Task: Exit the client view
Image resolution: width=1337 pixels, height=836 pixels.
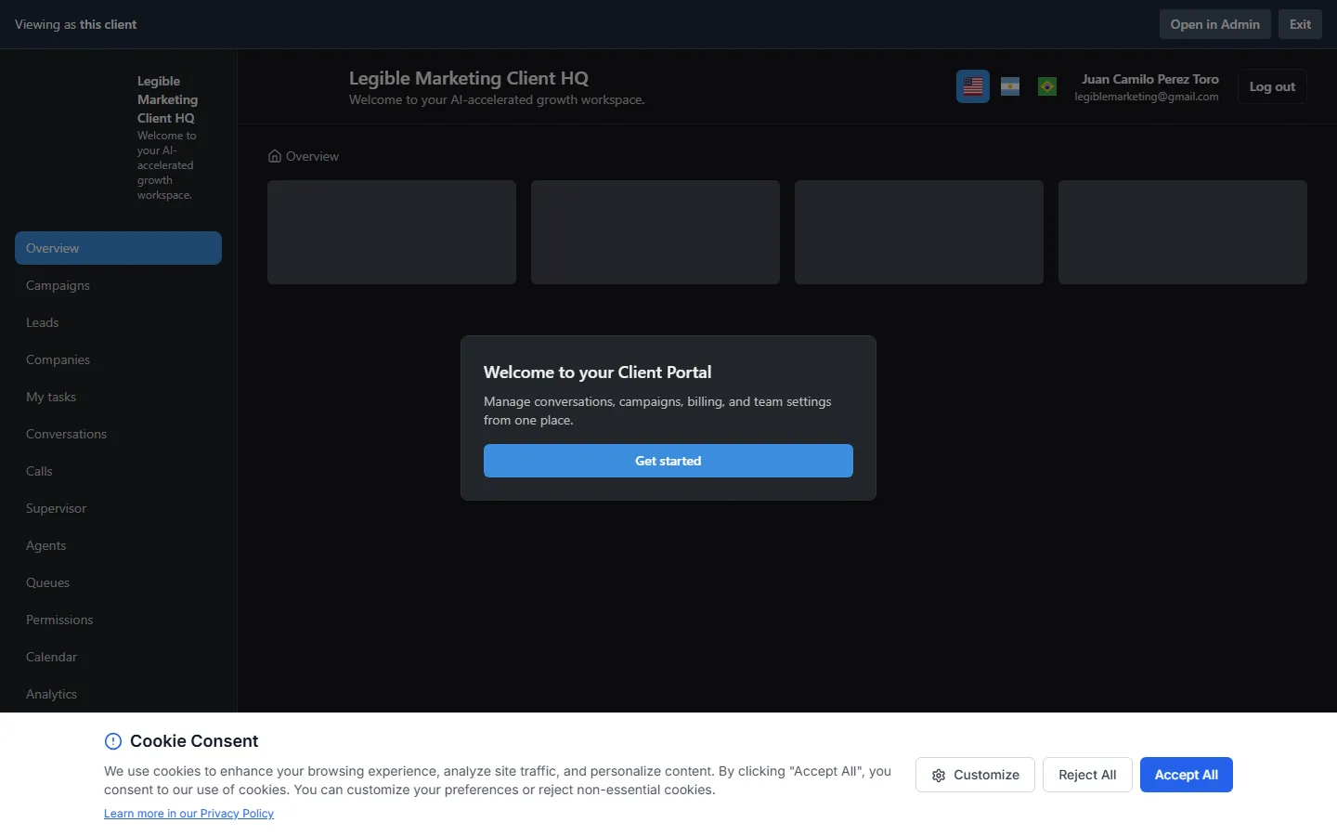Action: coord(1300,24)
